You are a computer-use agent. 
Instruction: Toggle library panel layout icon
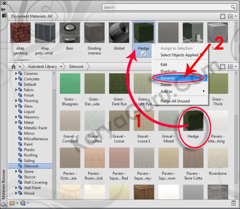click(223, 67)
